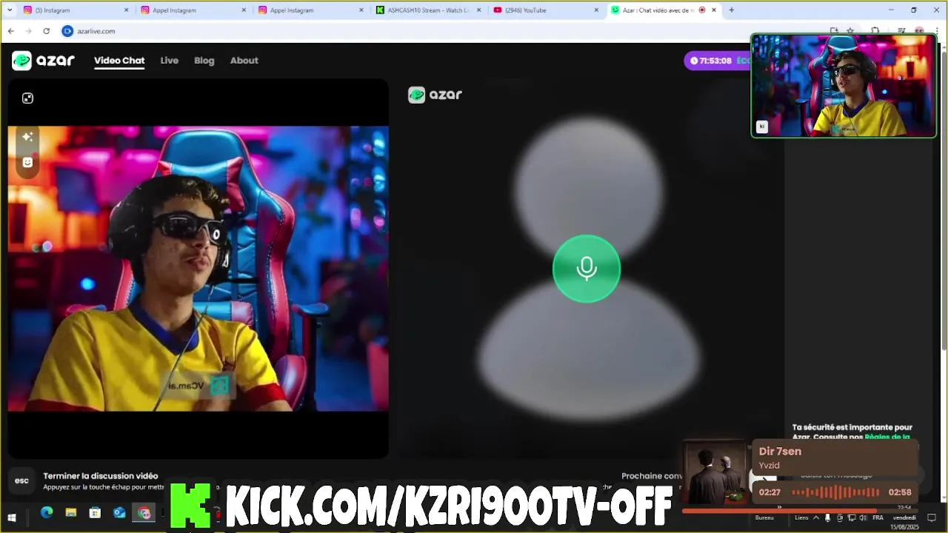Image resolution: width=948 pixels, height=533 pixels.
Task: Open the Video Chat menu item
Action: point(119,61)
